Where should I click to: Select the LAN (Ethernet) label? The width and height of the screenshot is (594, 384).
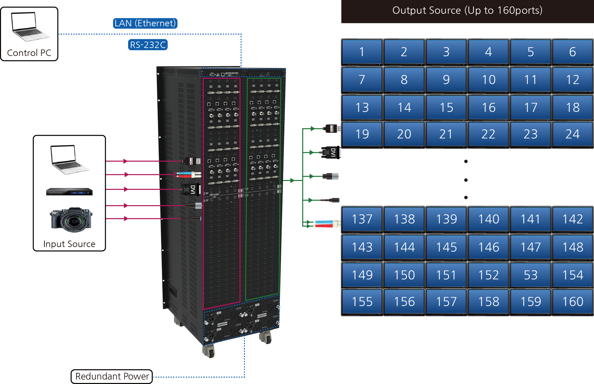click(145, 23)
